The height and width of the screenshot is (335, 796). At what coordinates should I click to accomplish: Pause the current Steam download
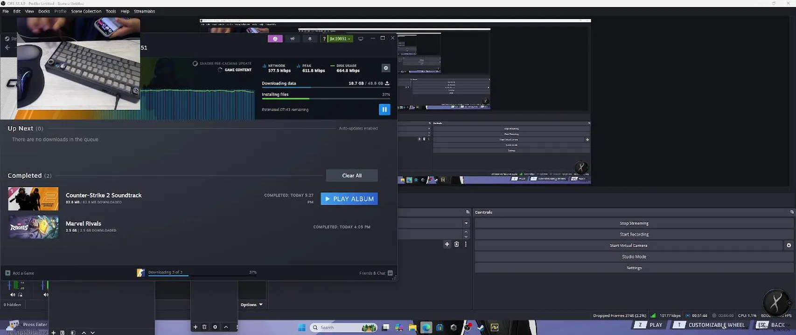pos(384,109)
